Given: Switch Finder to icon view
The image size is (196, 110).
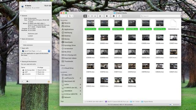Looking at the screenshot, I should pyautogui.click(x=85, y=16).
